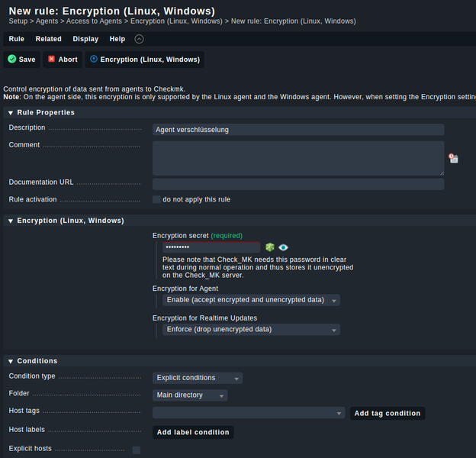Click the Add tag condition button
This screenshot has width=476, height=458.
click(x=387, y=413)
